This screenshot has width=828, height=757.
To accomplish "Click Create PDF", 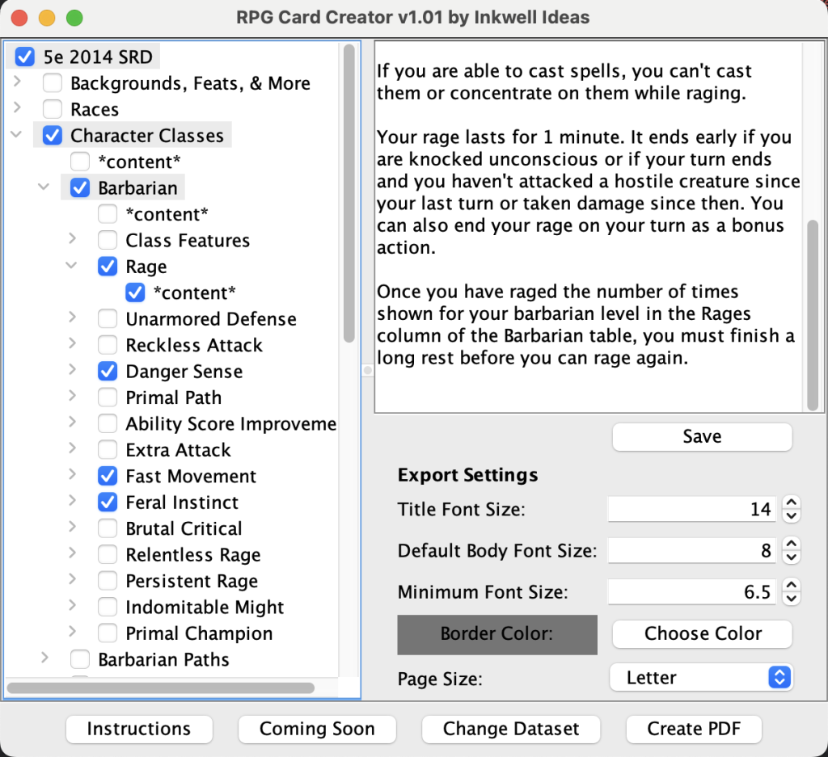I will click(693, 729).
